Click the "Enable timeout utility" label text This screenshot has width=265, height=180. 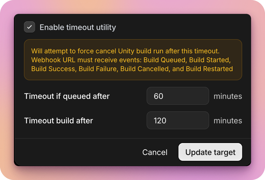click(78, 27)
